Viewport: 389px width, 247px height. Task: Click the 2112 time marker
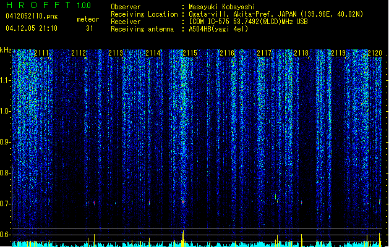tap(79, 53)
